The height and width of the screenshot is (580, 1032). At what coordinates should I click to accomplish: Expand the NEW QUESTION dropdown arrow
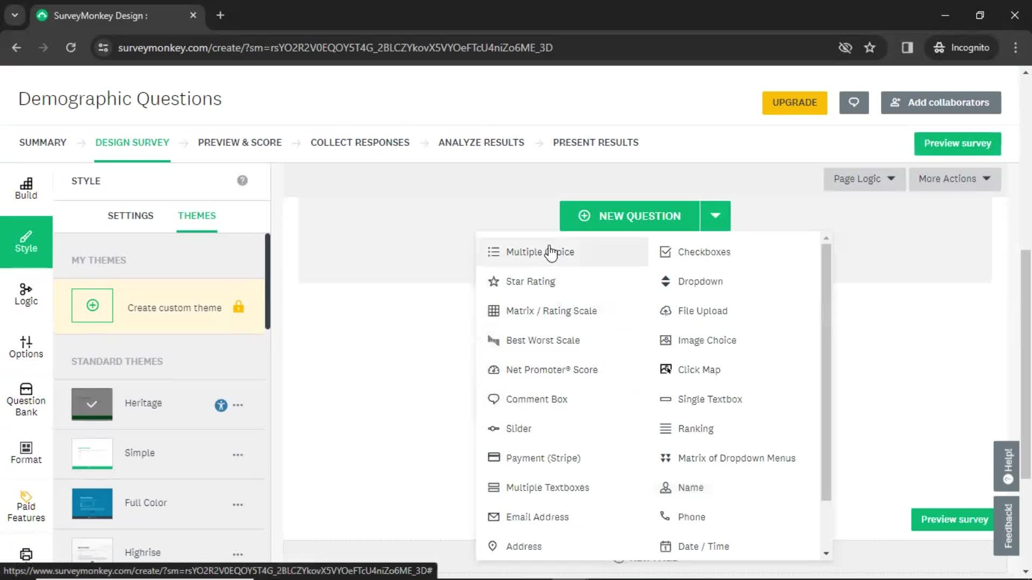716,216
